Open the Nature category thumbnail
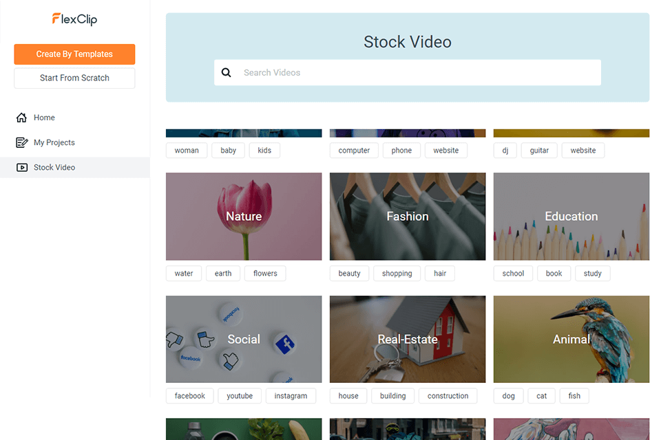 [244, 217]
